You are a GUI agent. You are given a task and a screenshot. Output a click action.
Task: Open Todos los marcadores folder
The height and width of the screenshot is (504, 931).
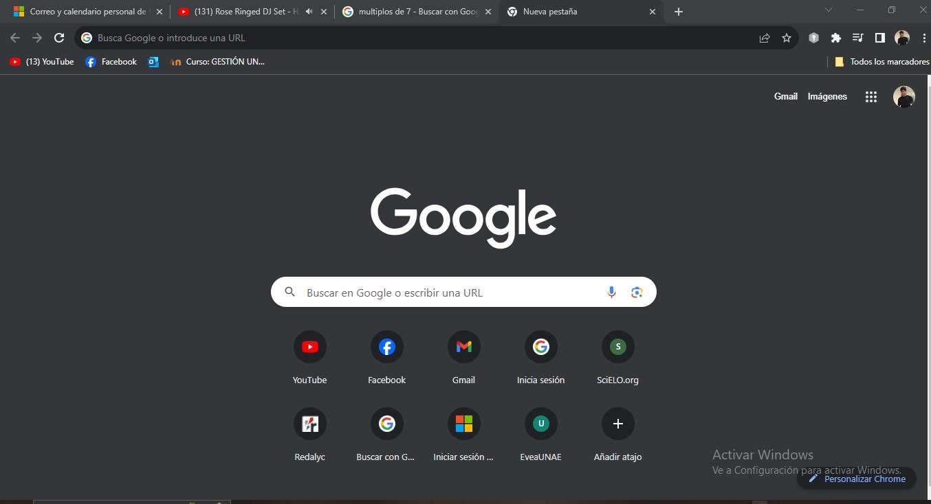(881, 62)
